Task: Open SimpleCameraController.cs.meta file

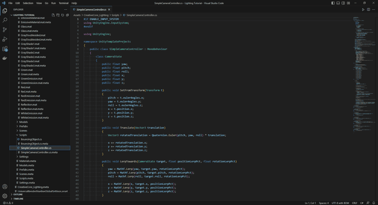Action: [x=39, y=153]
